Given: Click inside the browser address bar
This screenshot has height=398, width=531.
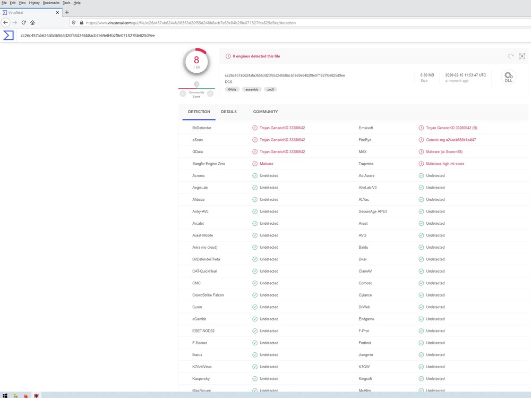Looking at the screenshot, I should point(212,23).
